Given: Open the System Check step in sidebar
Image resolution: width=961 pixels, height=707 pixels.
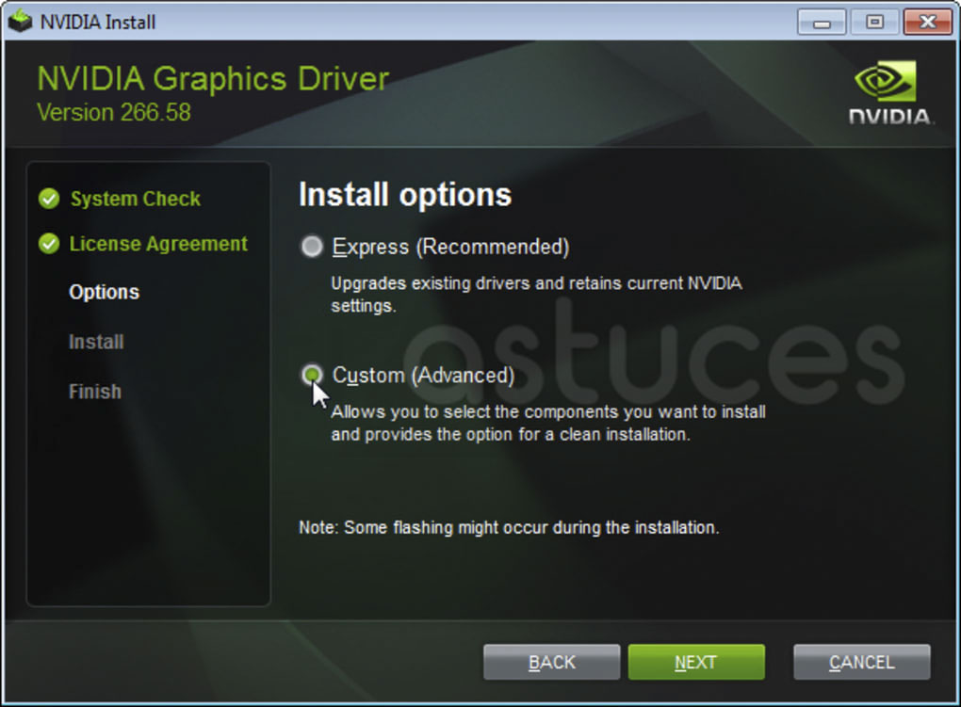Looking at the screenshot, I should point(135,200).
